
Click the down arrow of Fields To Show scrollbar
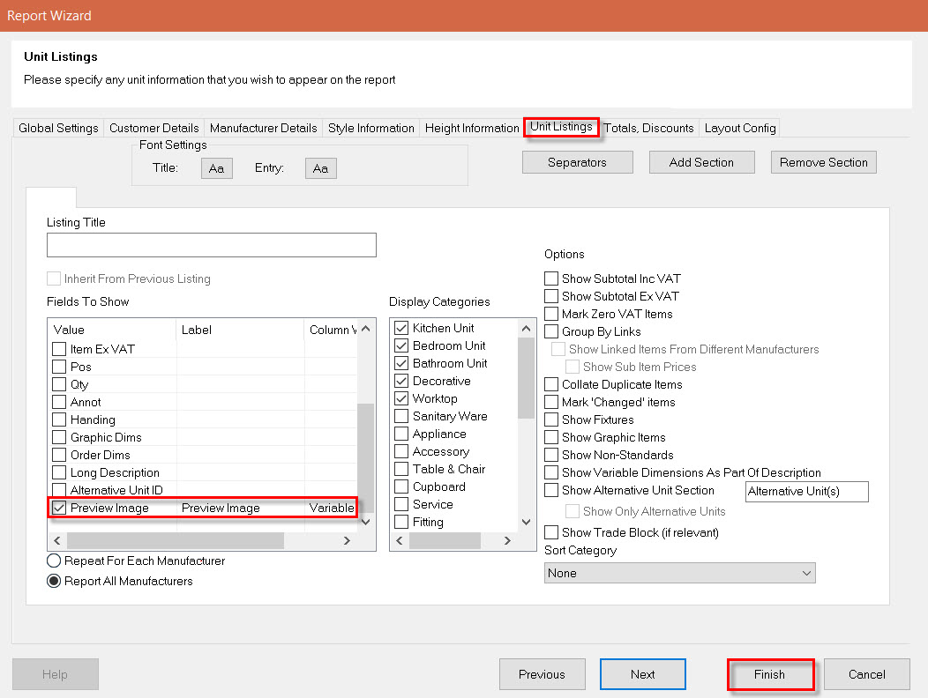point(365,521)
